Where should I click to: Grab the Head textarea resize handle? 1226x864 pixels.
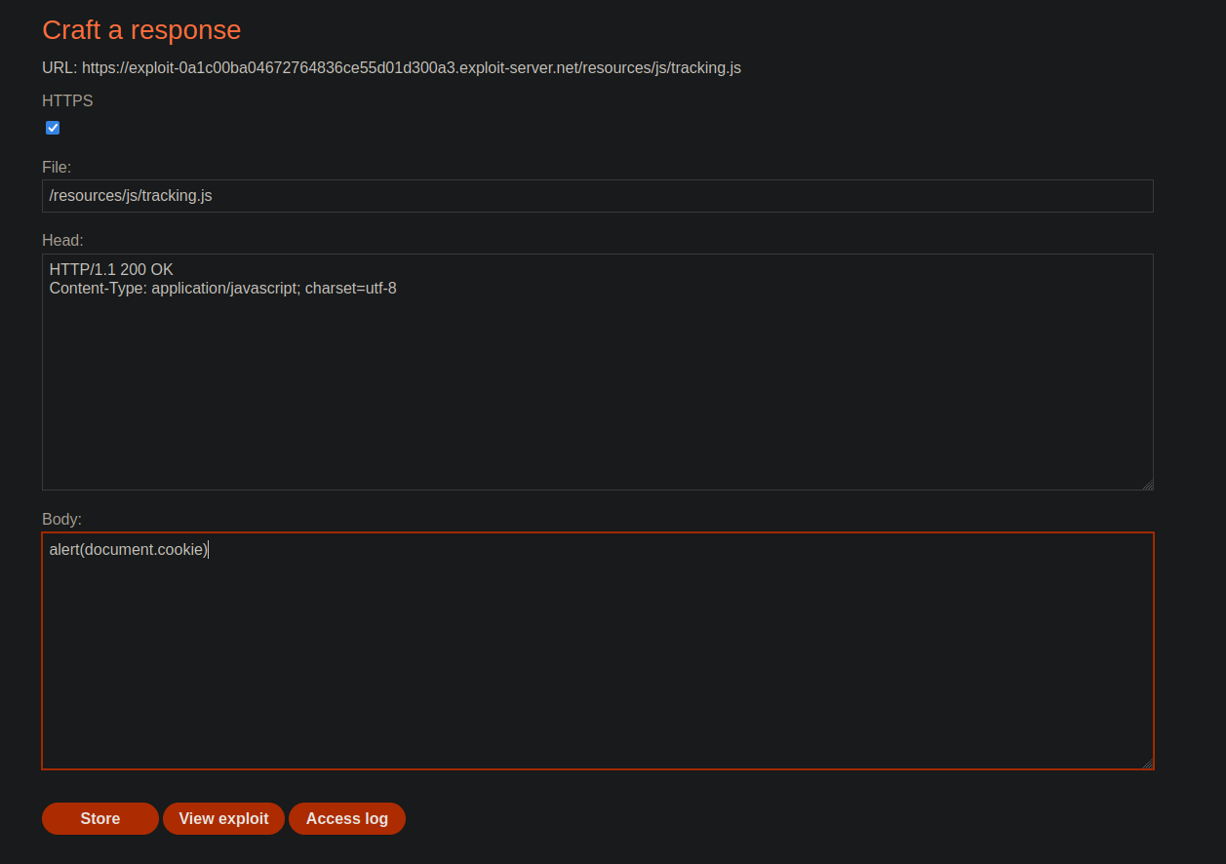[x=1147, y=484]
